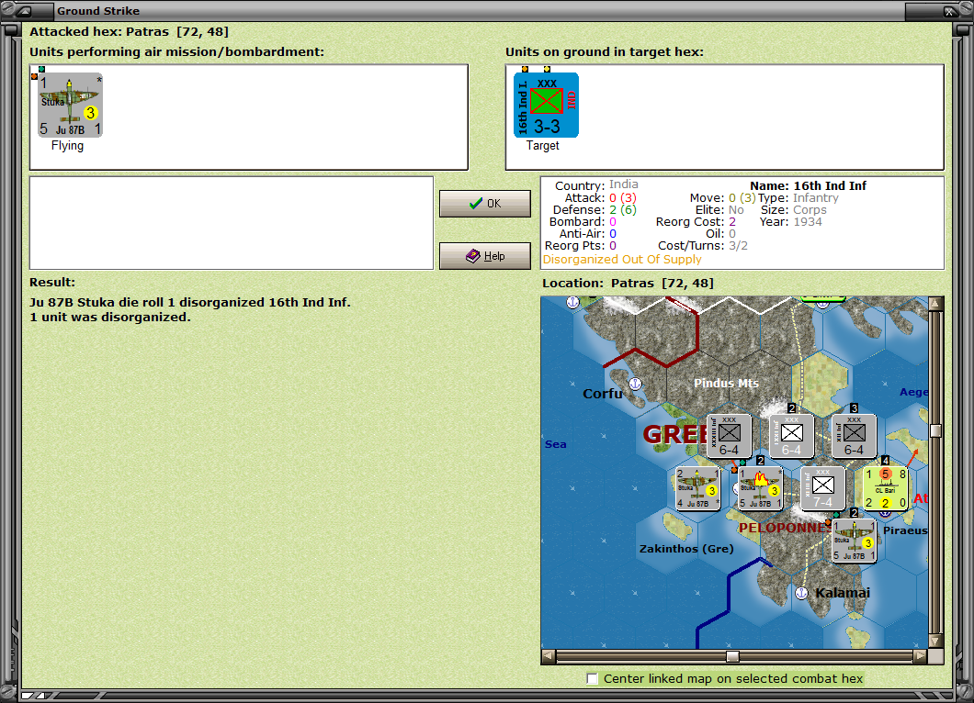Screen dimensions: 974x703
Task: Click the "Cost/Turns: 3/2" unit detail
Action: (x=703, y=246)
